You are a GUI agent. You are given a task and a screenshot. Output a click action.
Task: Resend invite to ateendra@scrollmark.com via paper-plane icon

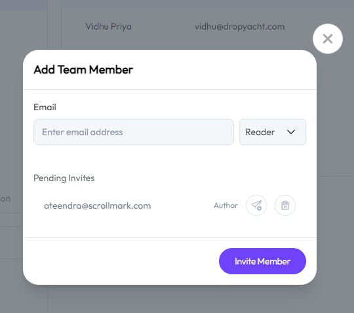256,205
